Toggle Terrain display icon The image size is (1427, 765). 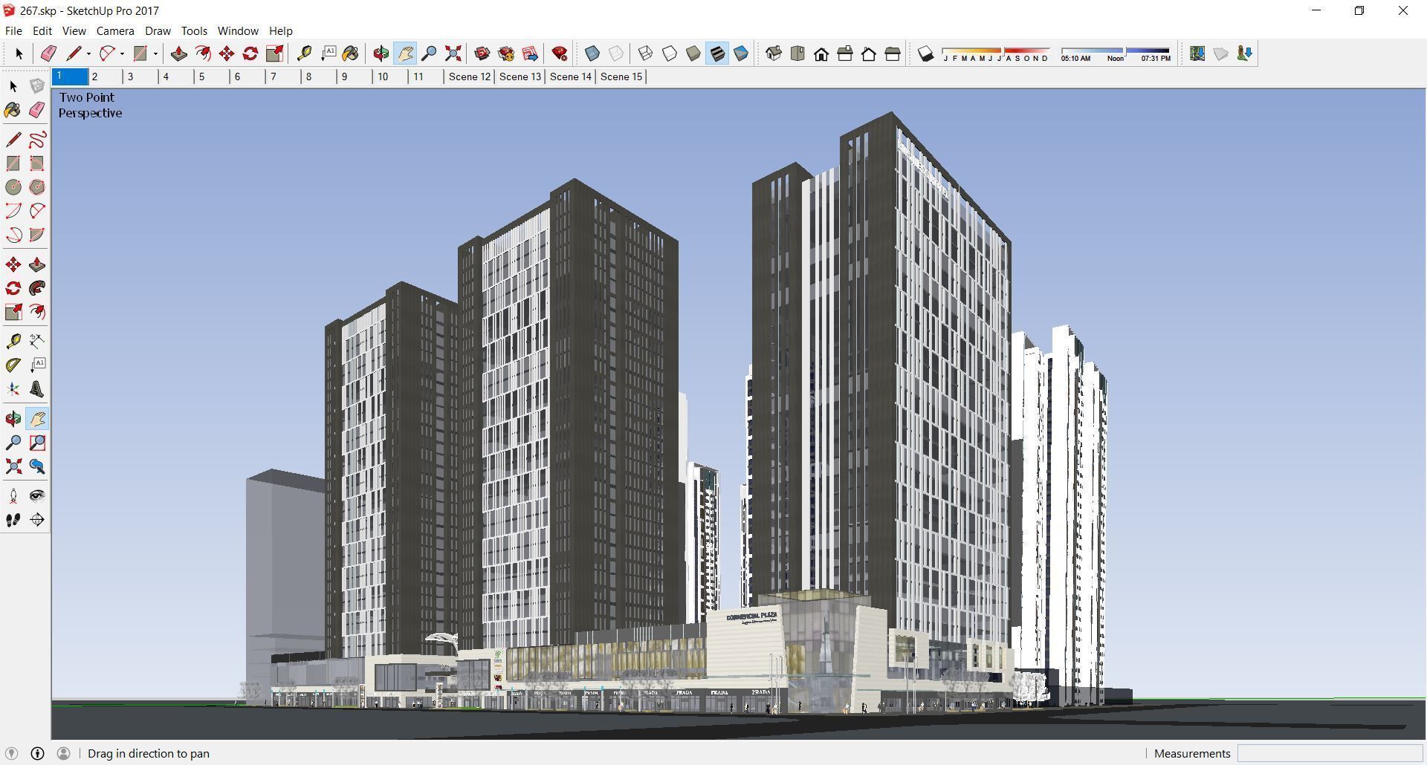pos(1221,53)
